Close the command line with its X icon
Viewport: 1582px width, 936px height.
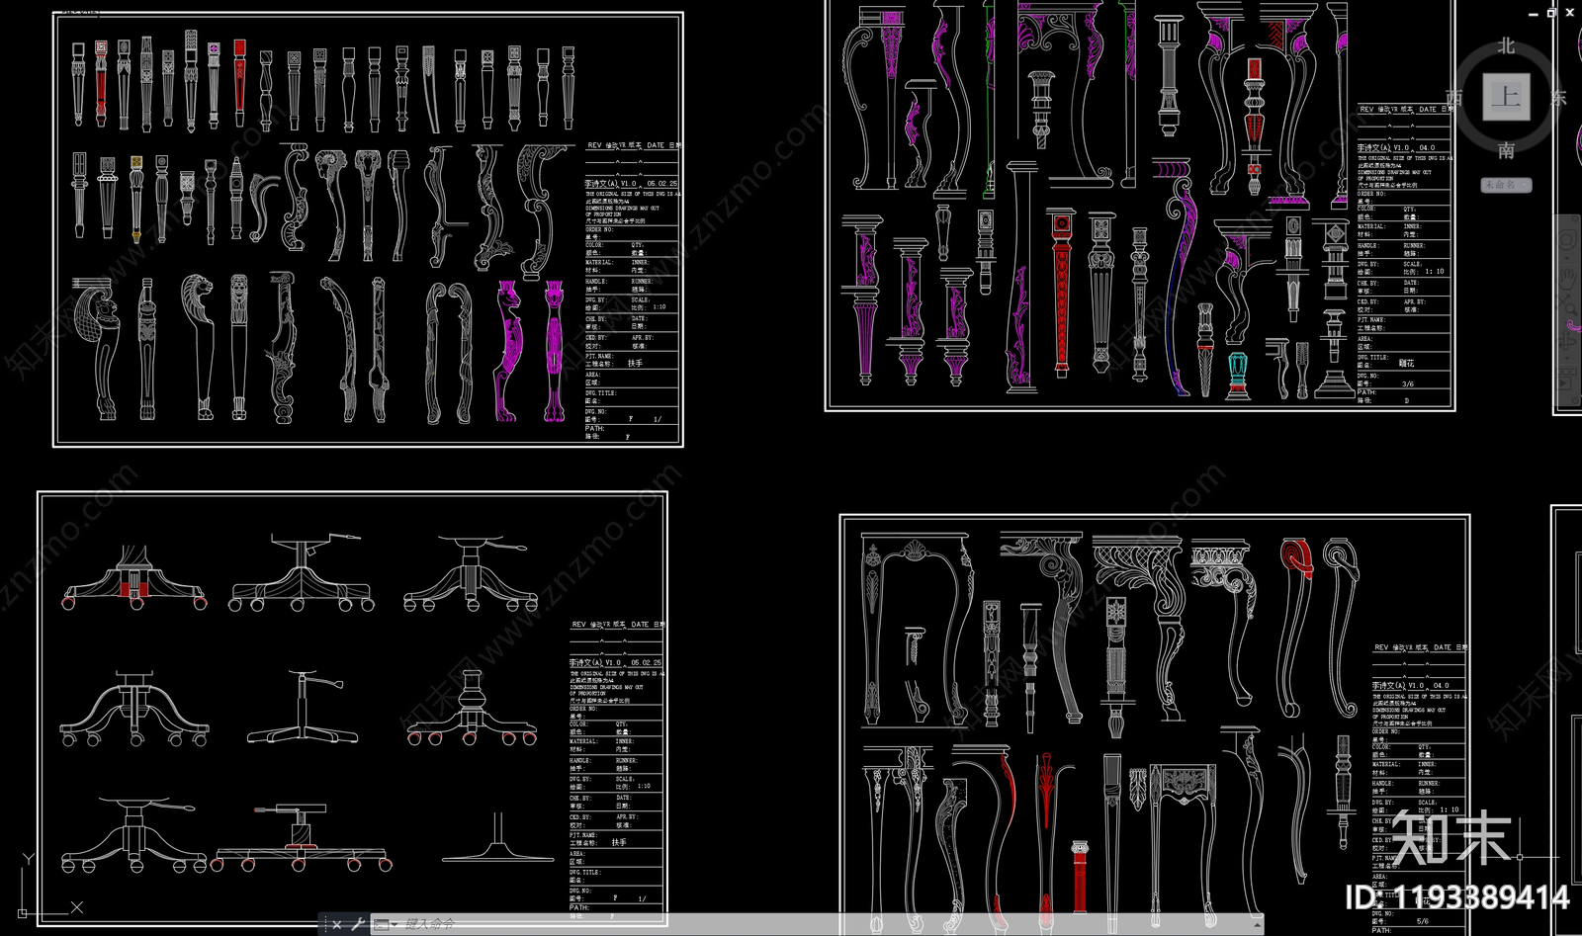tap(336, 925)
